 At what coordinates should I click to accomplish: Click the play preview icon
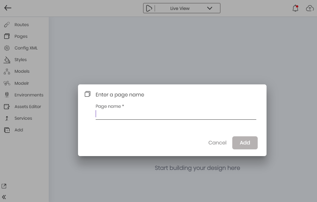click(x=149, y=8)
